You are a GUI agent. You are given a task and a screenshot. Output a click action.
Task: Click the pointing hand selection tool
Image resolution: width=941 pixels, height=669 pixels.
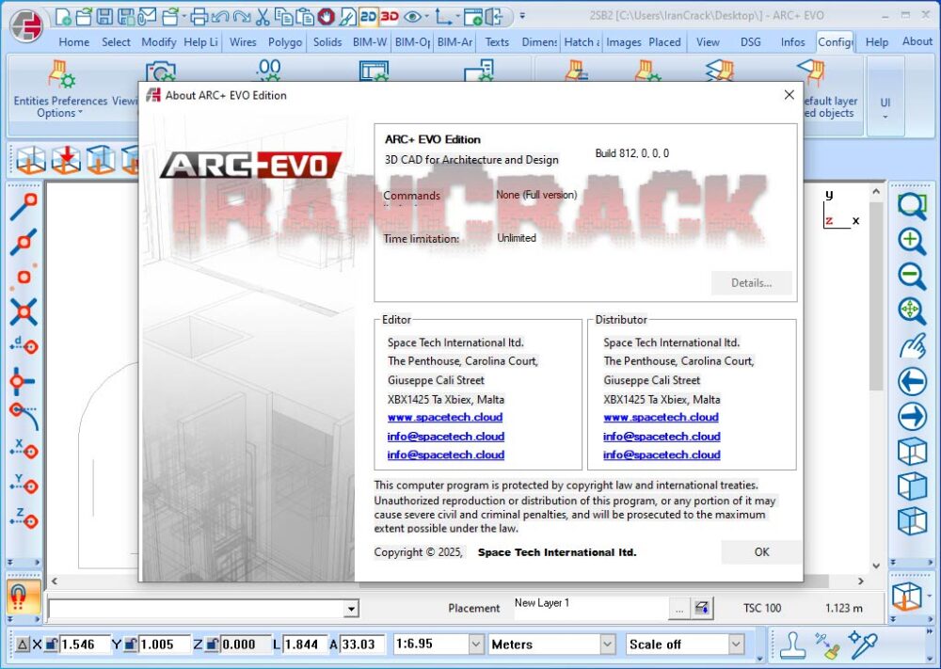[x=911, y=345]
